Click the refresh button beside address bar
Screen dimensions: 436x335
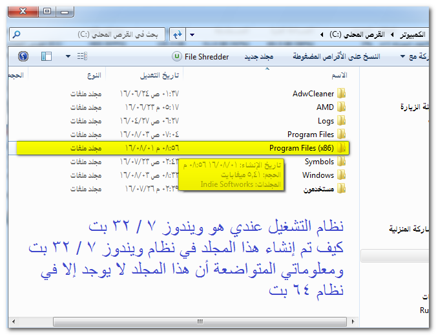pos(176,34)
